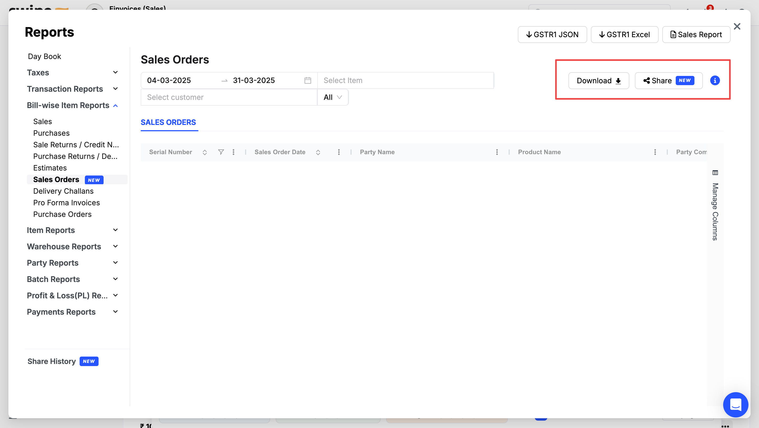Open Serial Number column options menu
The height and width of the screenshot is (428, 759).
tap(233, 152)
